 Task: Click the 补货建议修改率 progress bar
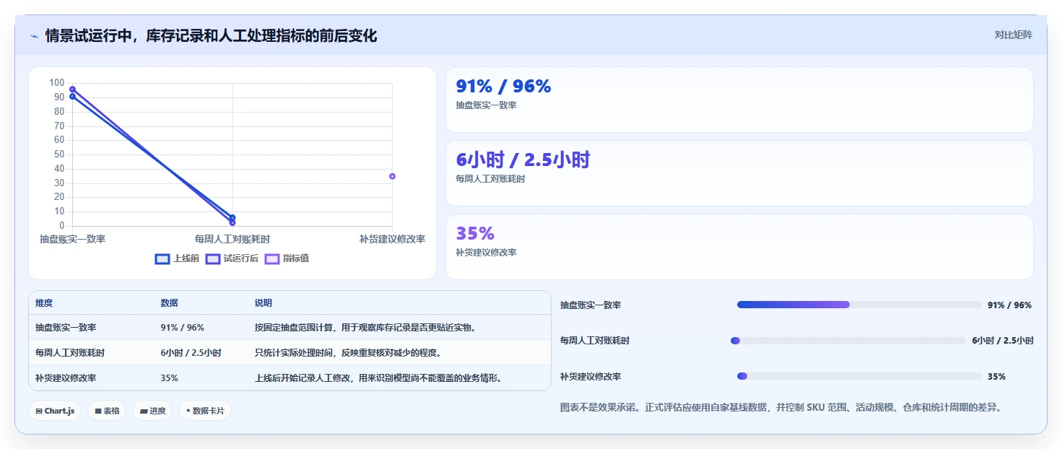[859, 376]
